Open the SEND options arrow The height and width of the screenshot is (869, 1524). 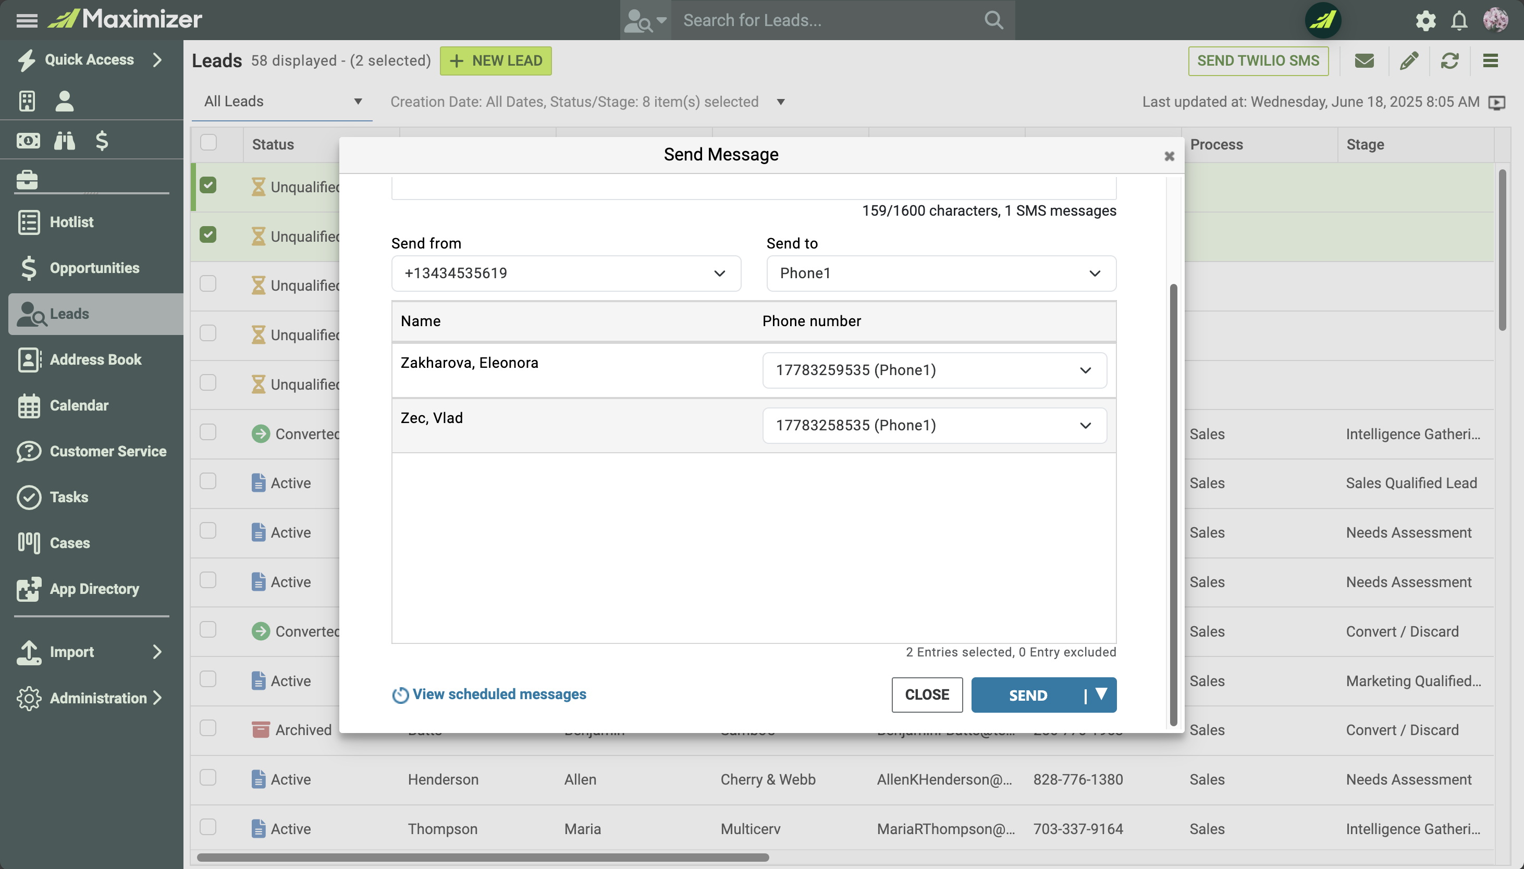(1101, 694)
